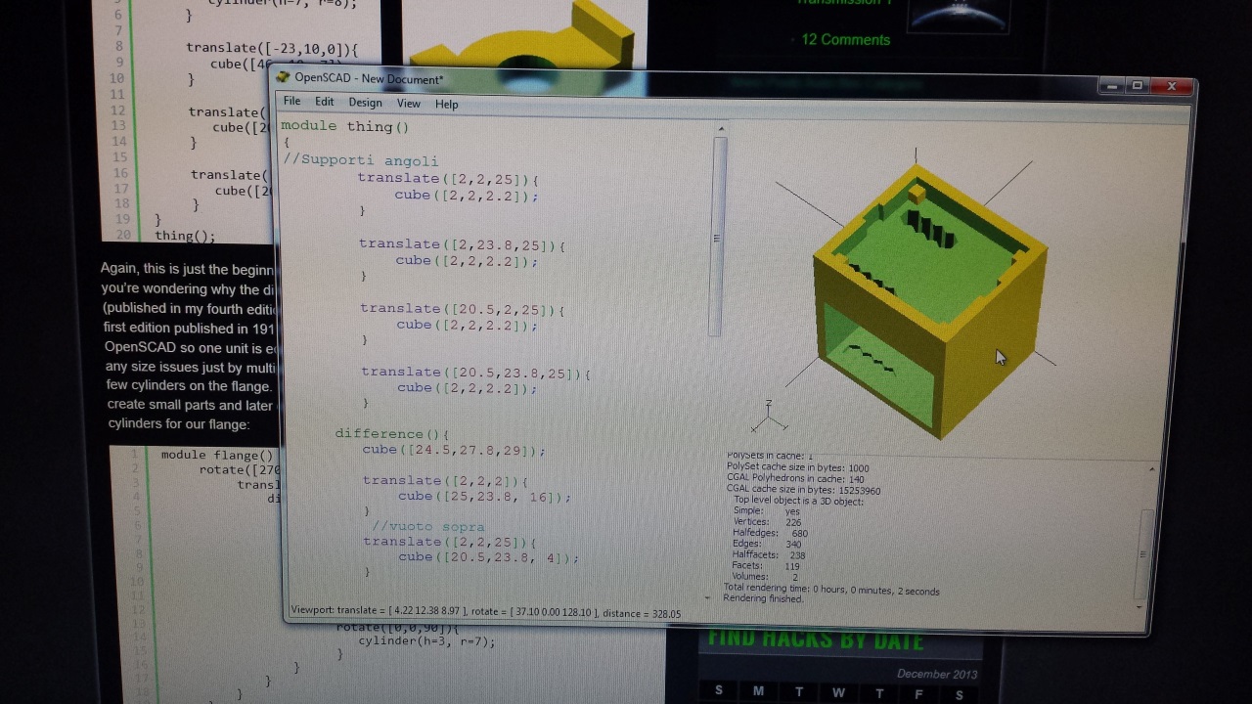Click the 'module thing()' code line
Screen dimensions: 1252x704
(344, 126)
